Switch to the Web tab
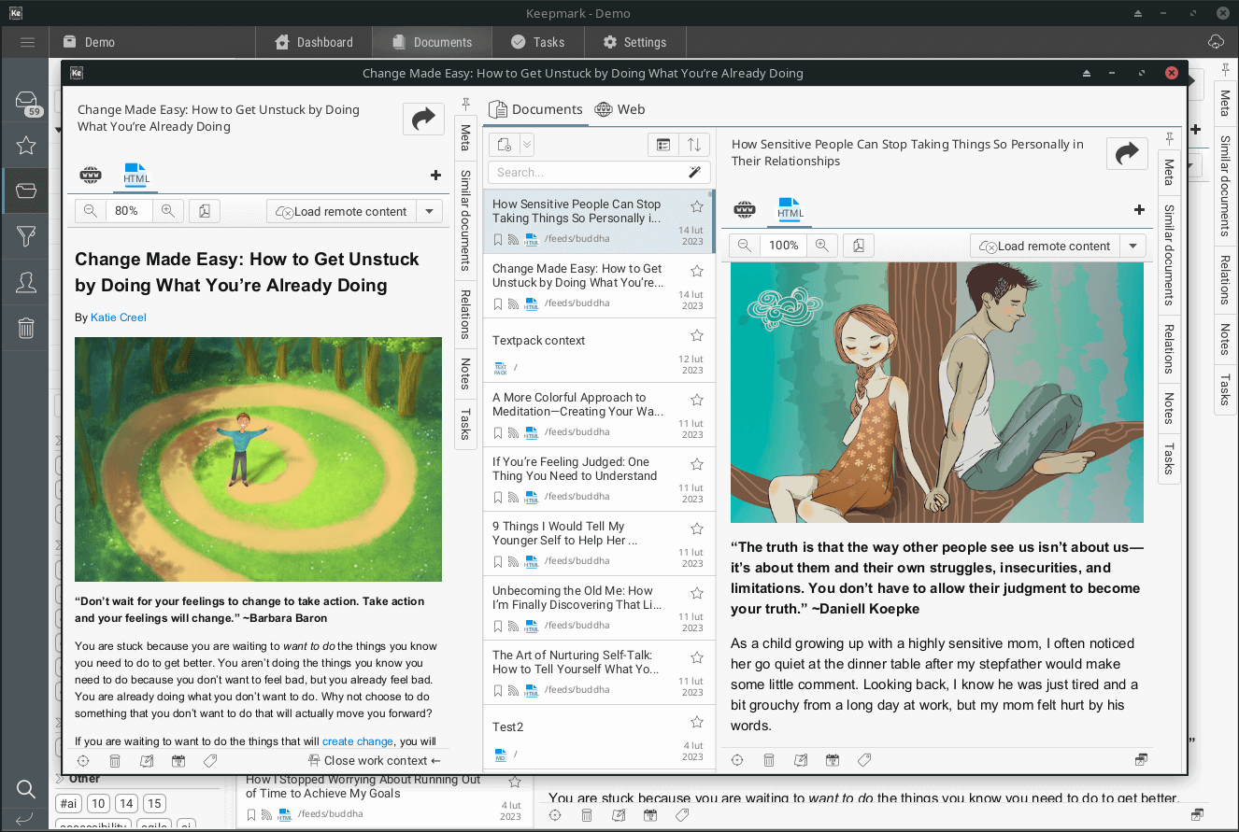Viewport: 1239px width, 832px height. tap(620, 109)
